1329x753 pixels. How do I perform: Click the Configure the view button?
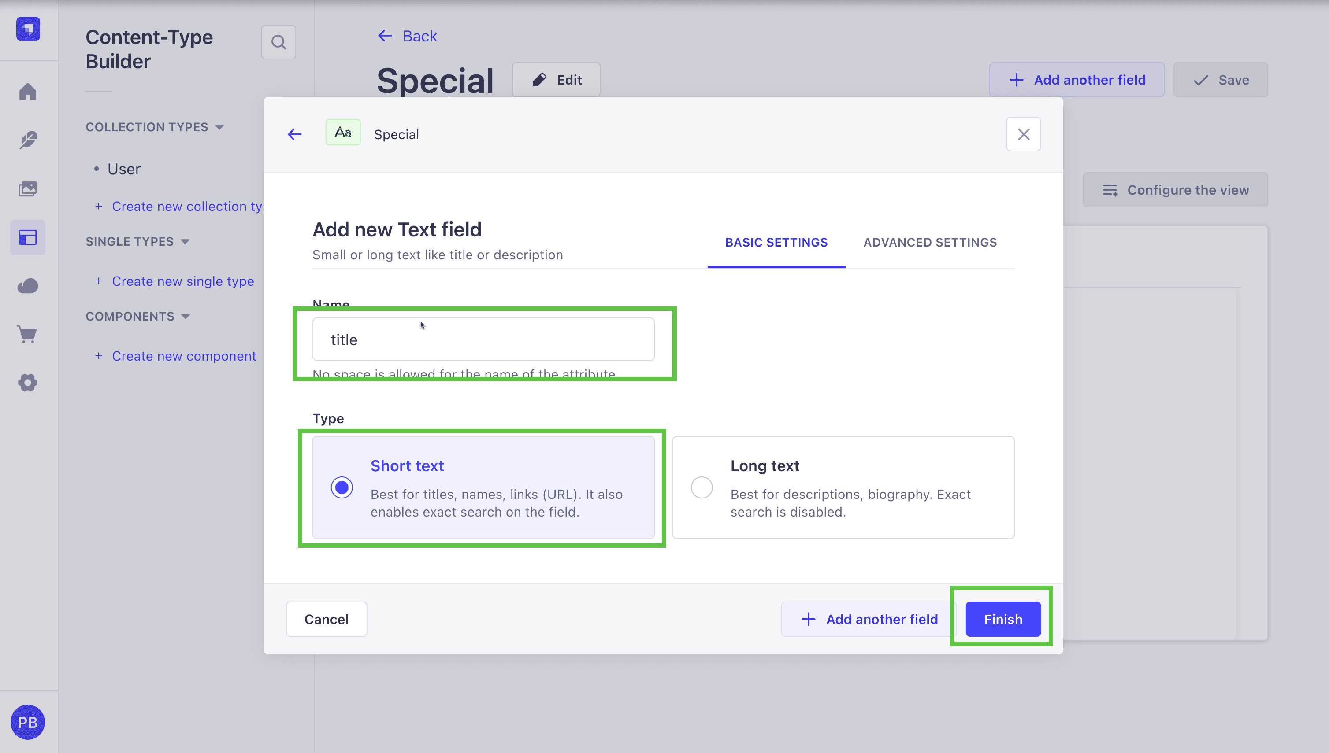[1175, 190]
